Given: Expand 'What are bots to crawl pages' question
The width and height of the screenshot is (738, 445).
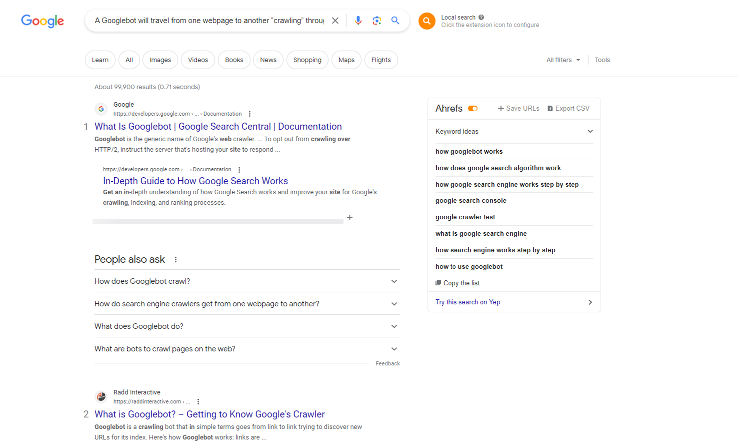Looking at the screenshot, I should (x=247, y=349).
